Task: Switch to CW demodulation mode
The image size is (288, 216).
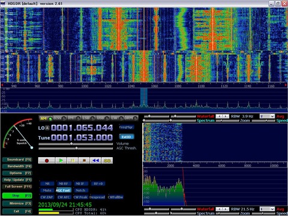Action: 117,118
